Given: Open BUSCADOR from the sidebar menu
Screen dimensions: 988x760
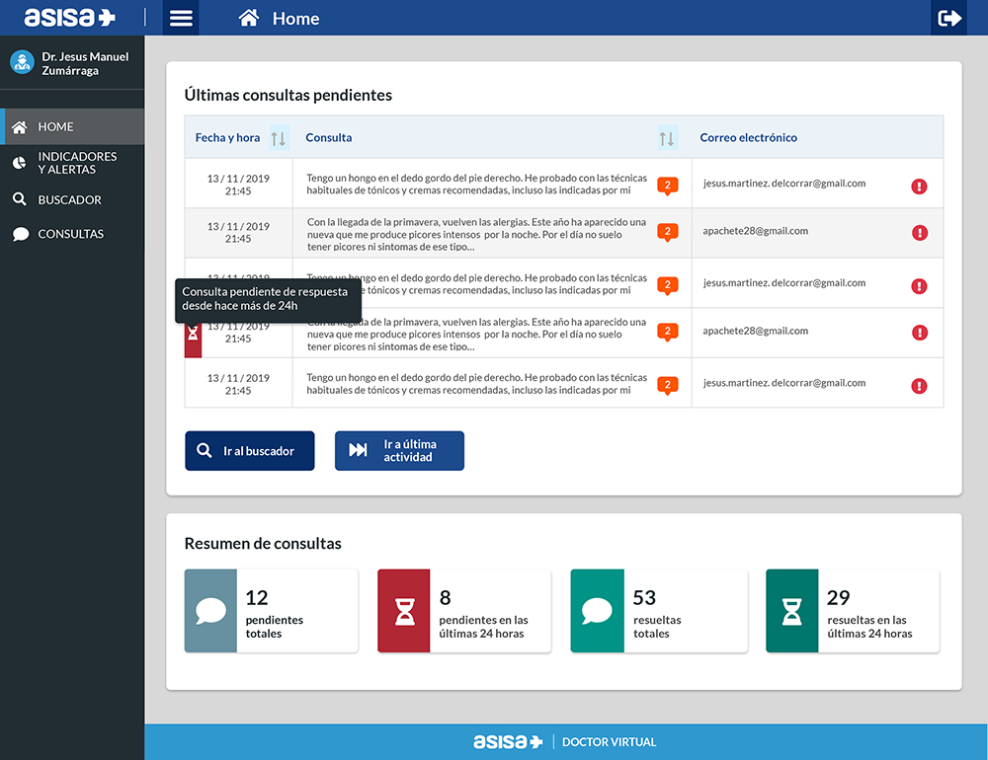Looking at the screenshot, I should coord(69,199).
